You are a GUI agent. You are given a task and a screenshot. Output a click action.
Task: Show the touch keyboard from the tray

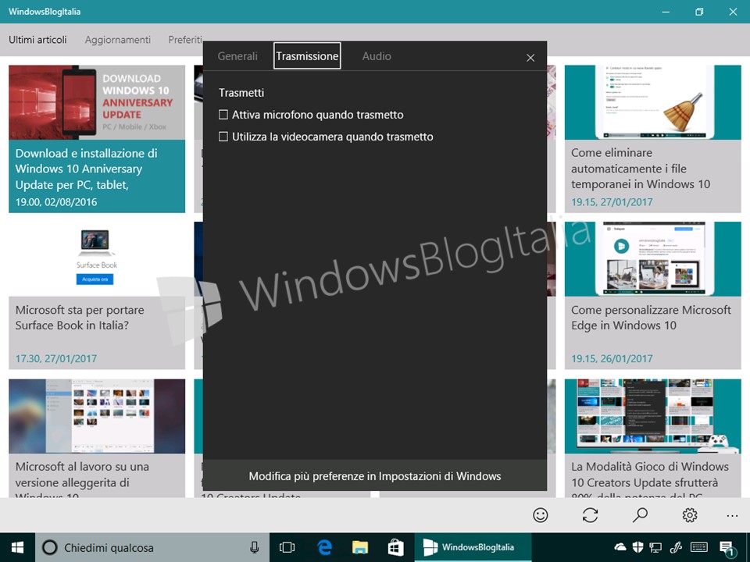(699, 547)
